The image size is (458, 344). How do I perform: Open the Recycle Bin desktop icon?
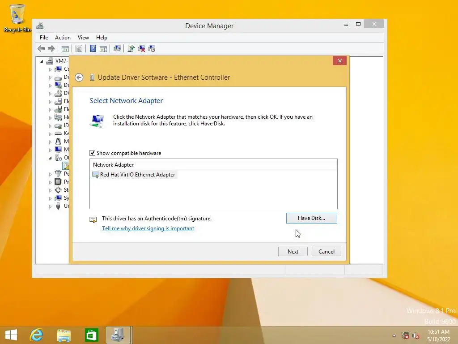click(17, 18)
